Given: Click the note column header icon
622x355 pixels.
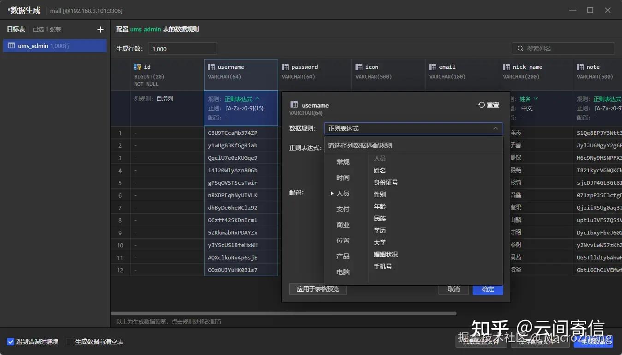Looking at the screenshot, I should 580,67.
